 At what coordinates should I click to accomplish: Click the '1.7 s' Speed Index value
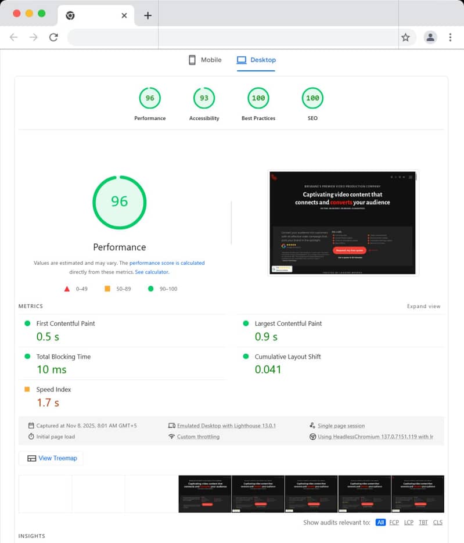click(x=48, y=402)
